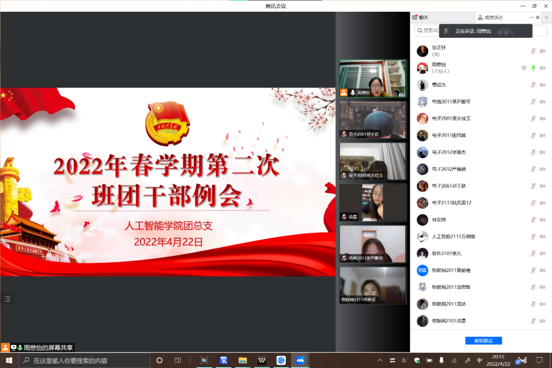
Task: Click camera icon for 曹欣杰
Action: [x=542, y=85]
